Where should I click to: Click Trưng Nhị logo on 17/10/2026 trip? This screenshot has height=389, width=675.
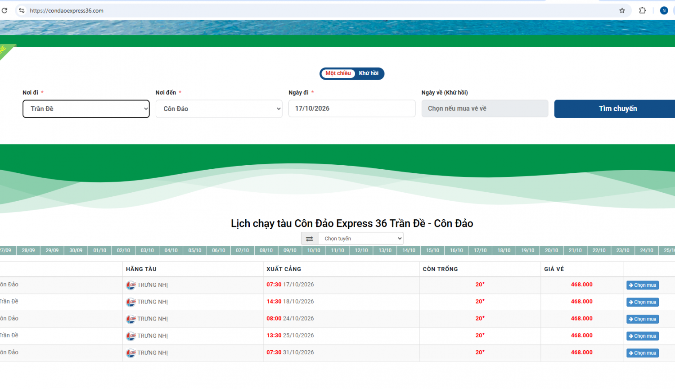pyautogui.click(x=130, y=285)
